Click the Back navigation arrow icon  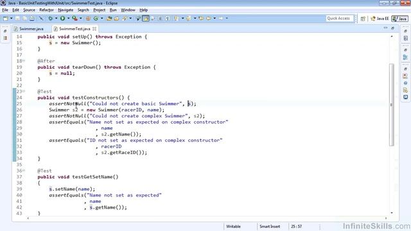(x=209, y=19)
